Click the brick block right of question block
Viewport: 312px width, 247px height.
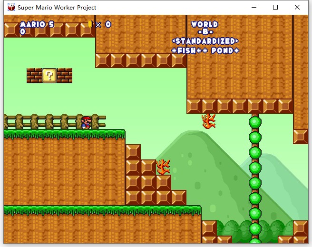pyautogui.click(x=65, y=76)
